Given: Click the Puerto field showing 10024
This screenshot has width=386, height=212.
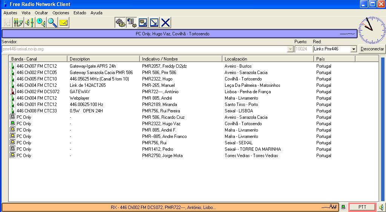Looking at the screenshot, I should click(303, 49).
